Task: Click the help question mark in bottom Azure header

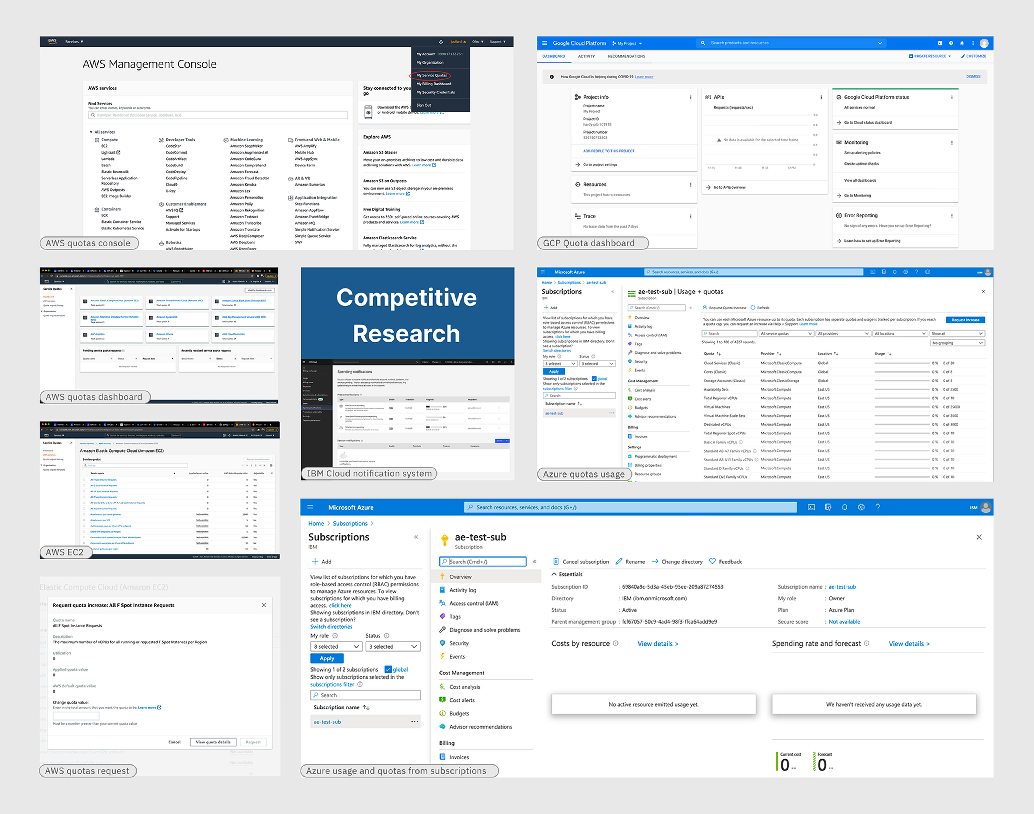Action: tap(878, 507)
